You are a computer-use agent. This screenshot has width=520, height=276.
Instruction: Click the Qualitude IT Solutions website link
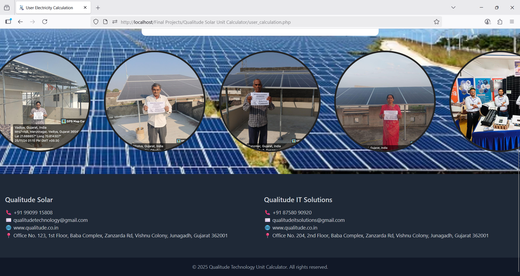pos(295,228)
